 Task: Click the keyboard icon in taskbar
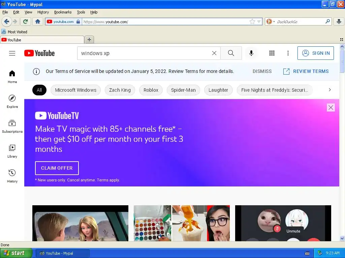pos(307,253)
